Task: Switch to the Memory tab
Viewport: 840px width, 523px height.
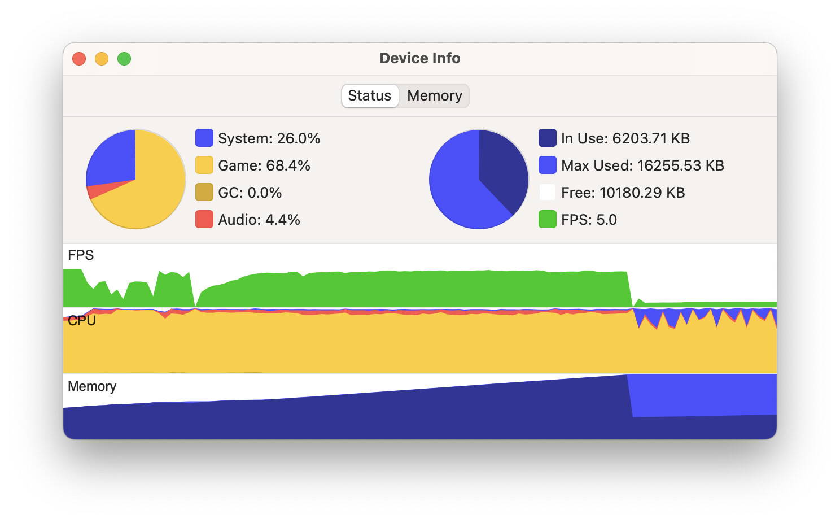Action: click(x=434, y=96)
